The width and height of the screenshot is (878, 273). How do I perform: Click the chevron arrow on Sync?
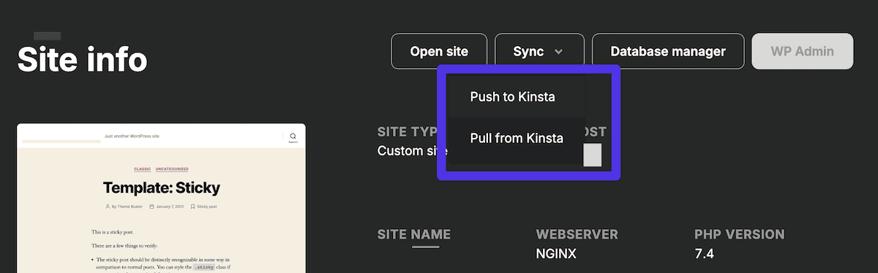558,53
